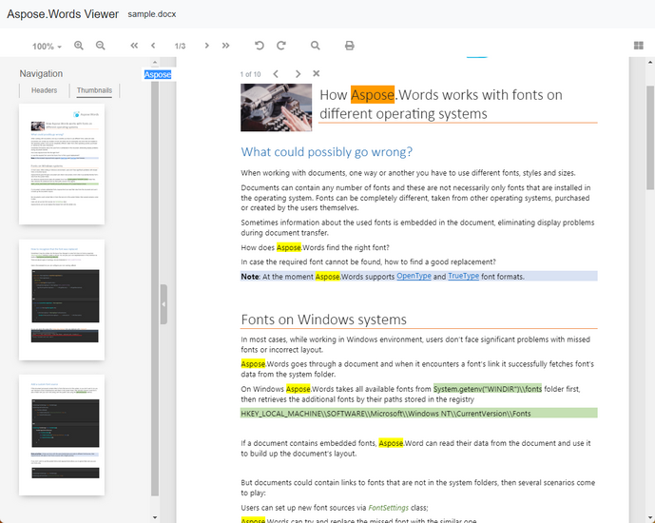
Task: Print the document
Action: coord(349,46)
